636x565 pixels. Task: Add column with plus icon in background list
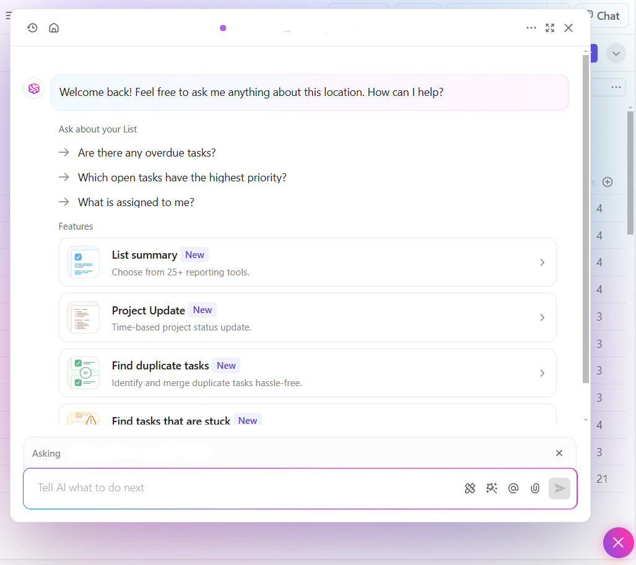607,182
